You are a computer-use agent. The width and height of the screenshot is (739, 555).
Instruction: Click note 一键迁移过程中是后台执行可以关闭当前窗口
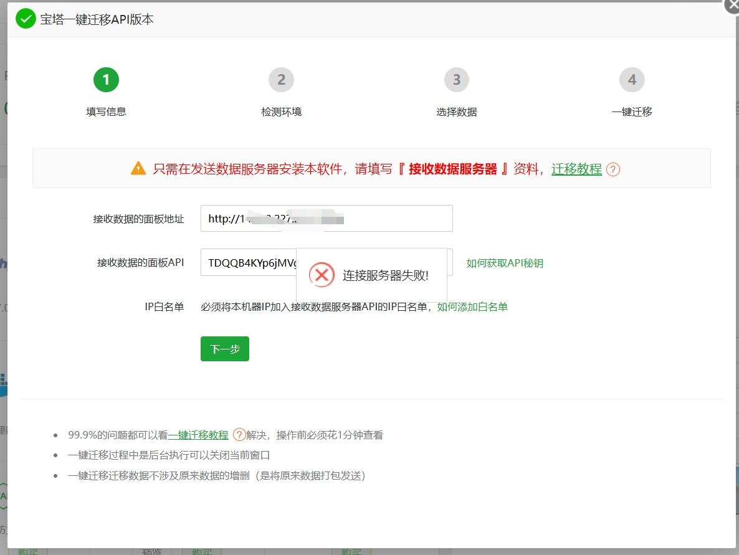[x=169, y=455]
